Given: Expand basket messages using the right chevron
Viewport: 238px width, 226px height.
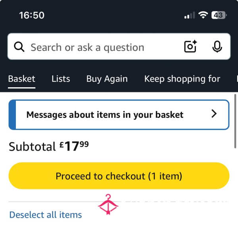Looking at the screenshot, I should (x=214, y=114).
